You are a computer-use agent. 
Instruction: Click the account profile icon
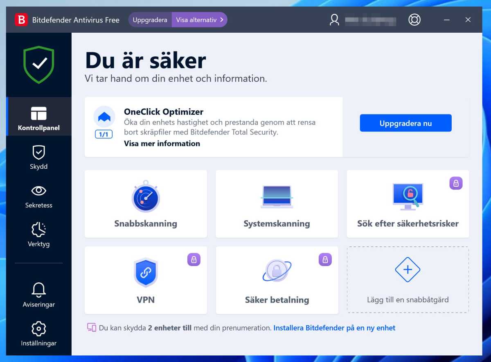(334, 19)
